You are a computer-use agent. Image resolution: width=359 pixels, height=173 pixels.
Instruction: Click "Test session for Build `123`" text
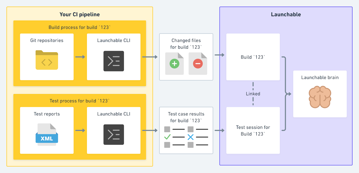(253, 131)
